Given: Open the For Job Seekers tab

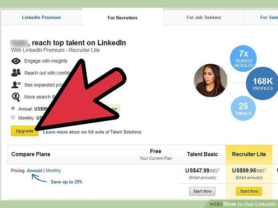Looking at the screenshot, I should coord(204,18).
